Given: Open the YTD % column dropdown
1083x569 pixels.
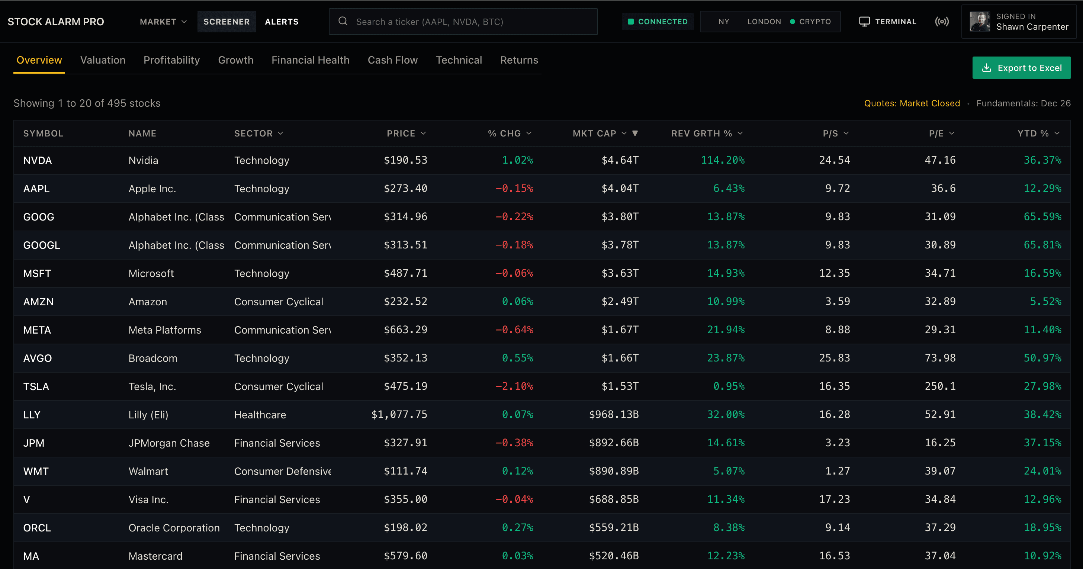Looking at the screenshot, I should pos(1057,133).
